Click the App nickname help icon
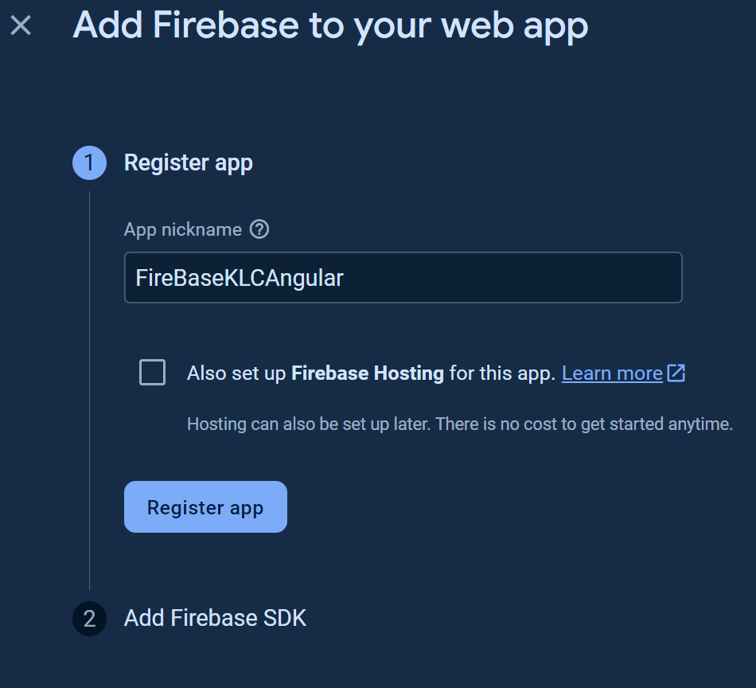Screen dimensions: 756x688 tap(259, 229)
